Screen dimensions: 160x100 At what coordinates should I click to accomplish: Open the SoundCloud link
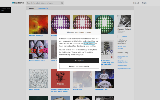121,46
